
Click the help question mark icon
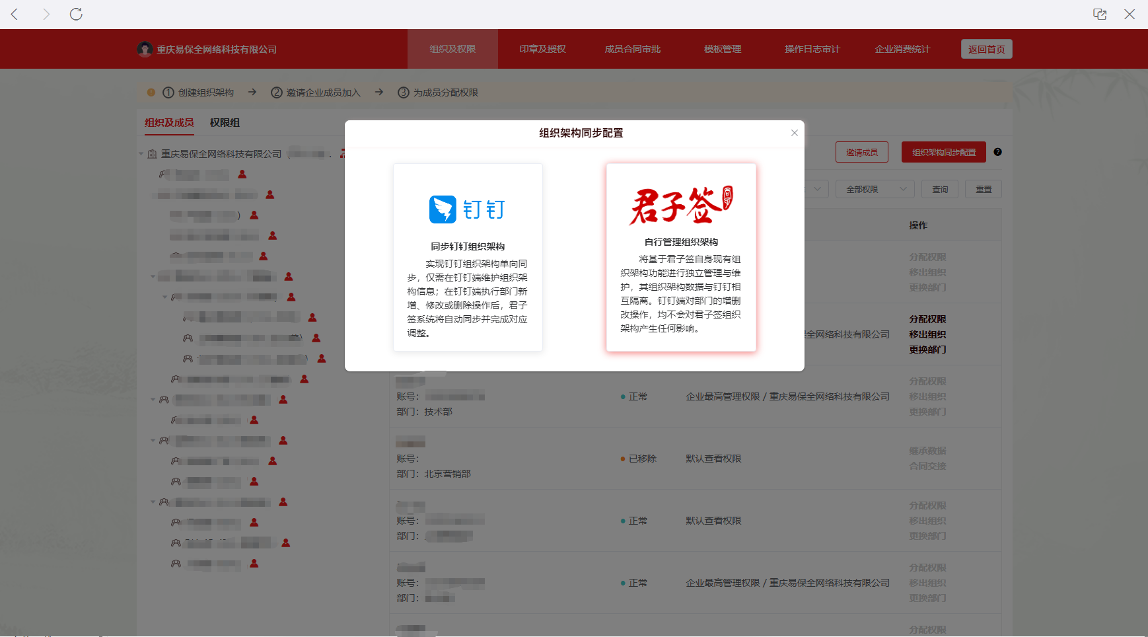coord(997,152)
